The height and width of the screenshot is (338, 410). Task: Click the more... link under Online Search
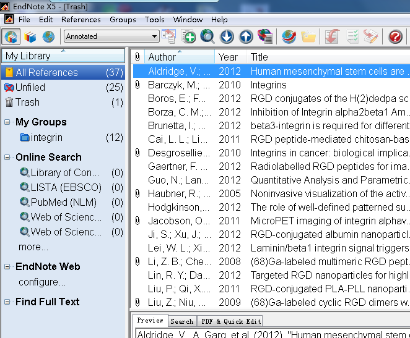33,247
